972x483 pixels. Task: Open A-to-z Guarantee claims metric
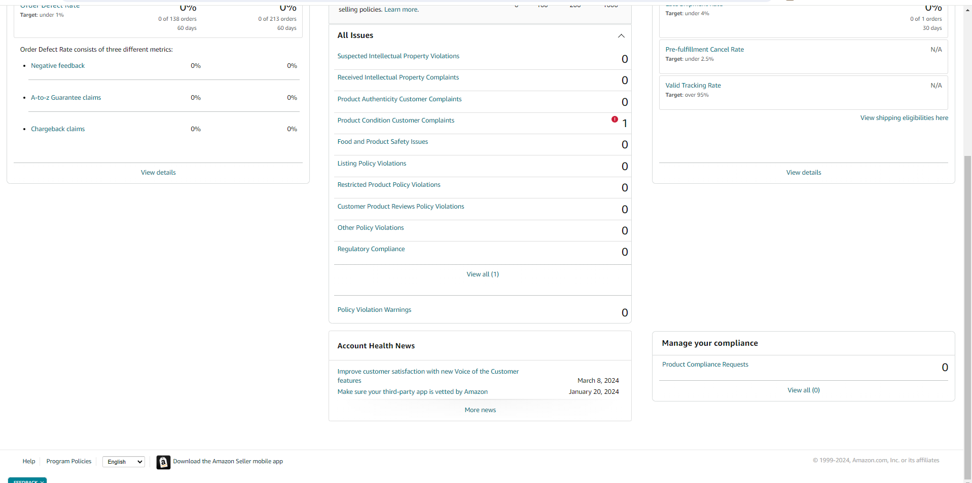66,98
